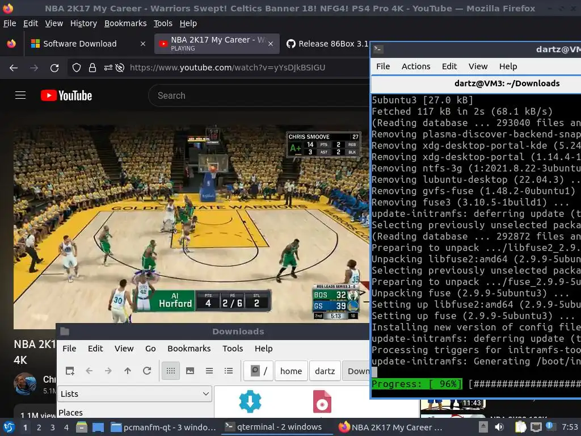Go up one folder in the Downloads file manager
581x436 pixels.
point(128,371)
